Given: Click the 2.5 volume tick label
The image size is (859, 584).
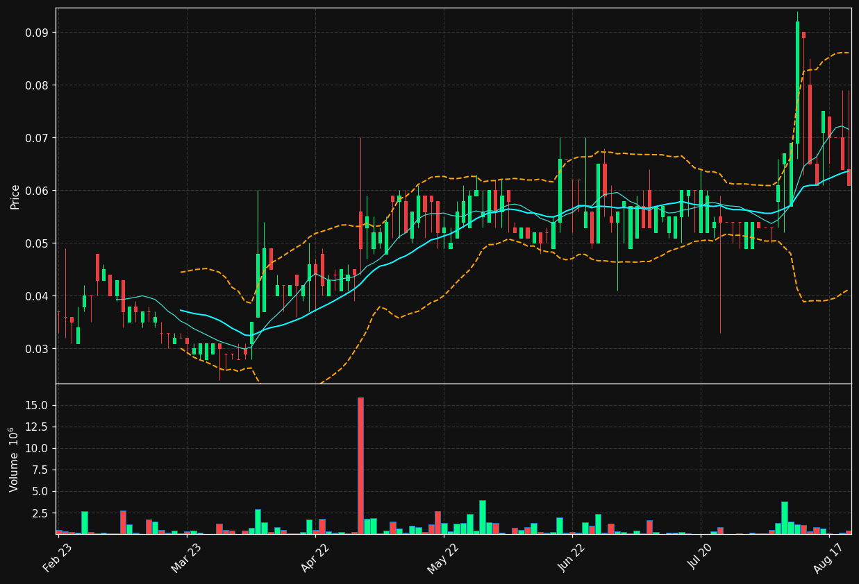Looking at the screenshot, I should [42, 513].
